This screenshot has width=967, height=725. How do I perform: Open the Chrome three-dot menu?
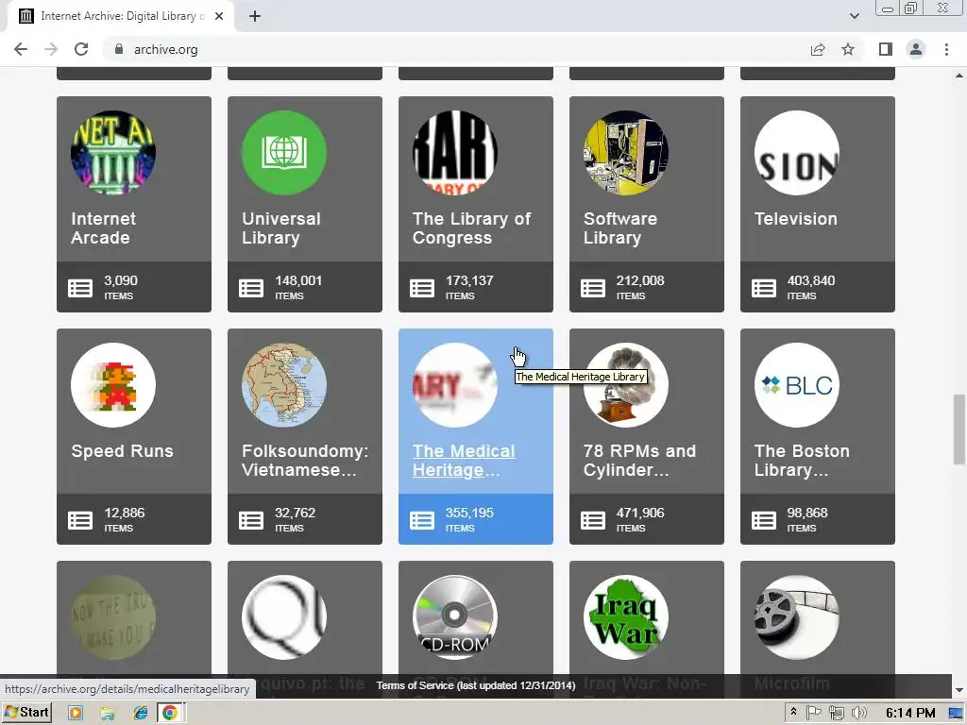pyautogui.click(x=946, y=49)
